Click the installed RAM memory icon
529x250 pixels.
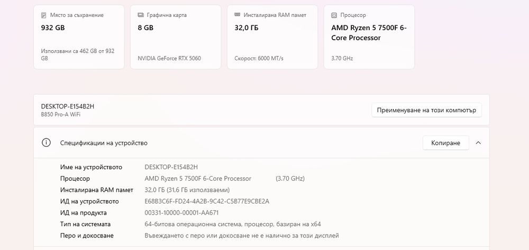(238, 15)
